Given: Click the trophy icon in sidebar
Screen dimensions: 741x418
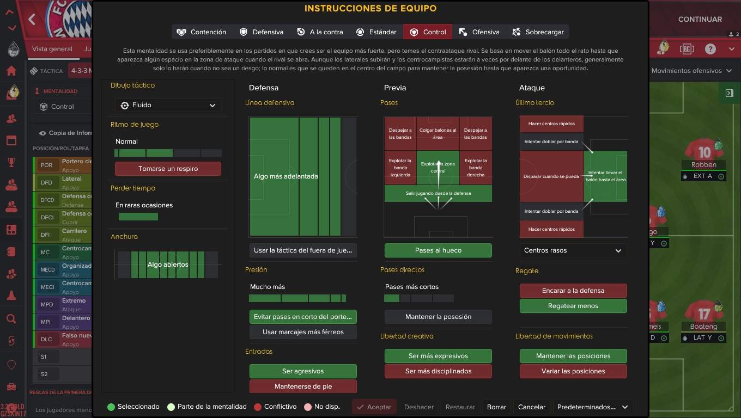Looking at the screenshot, I should pos(11,162).
